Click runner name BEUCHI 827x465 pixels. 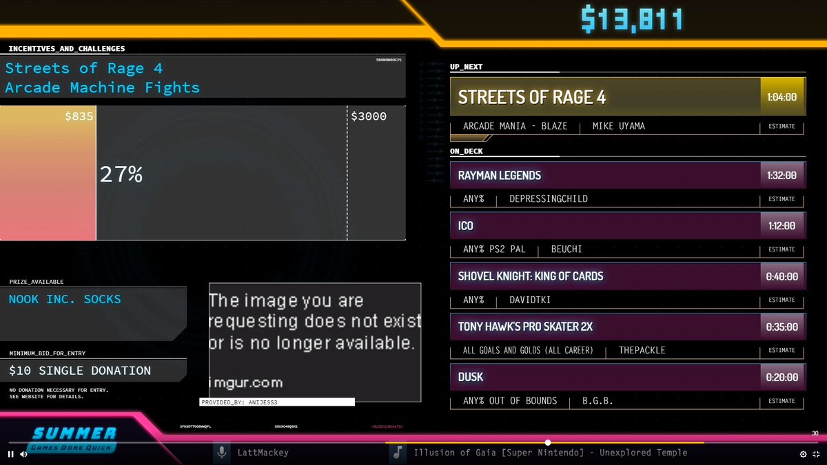click(566, 249)
